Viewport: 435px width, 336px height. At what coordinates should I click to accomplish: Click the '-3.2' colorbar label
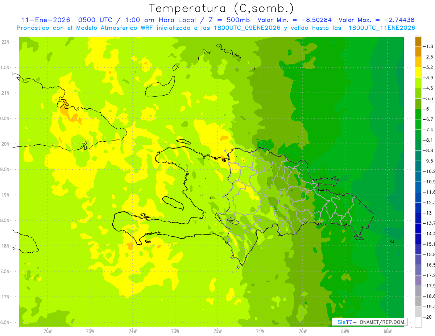[x=429, y=67]
